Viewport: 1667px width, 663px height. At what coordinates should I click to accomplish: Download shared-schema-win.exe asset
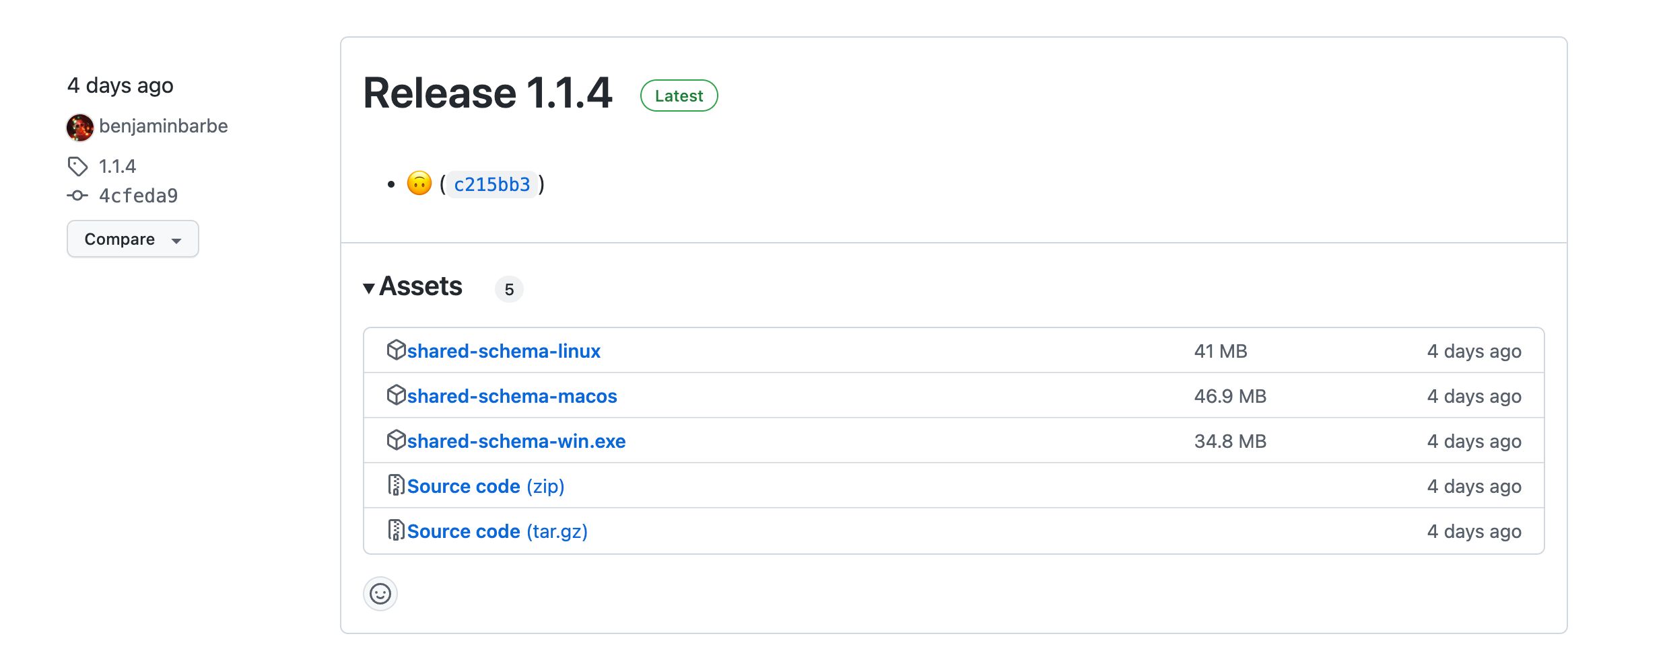[516, 441]
